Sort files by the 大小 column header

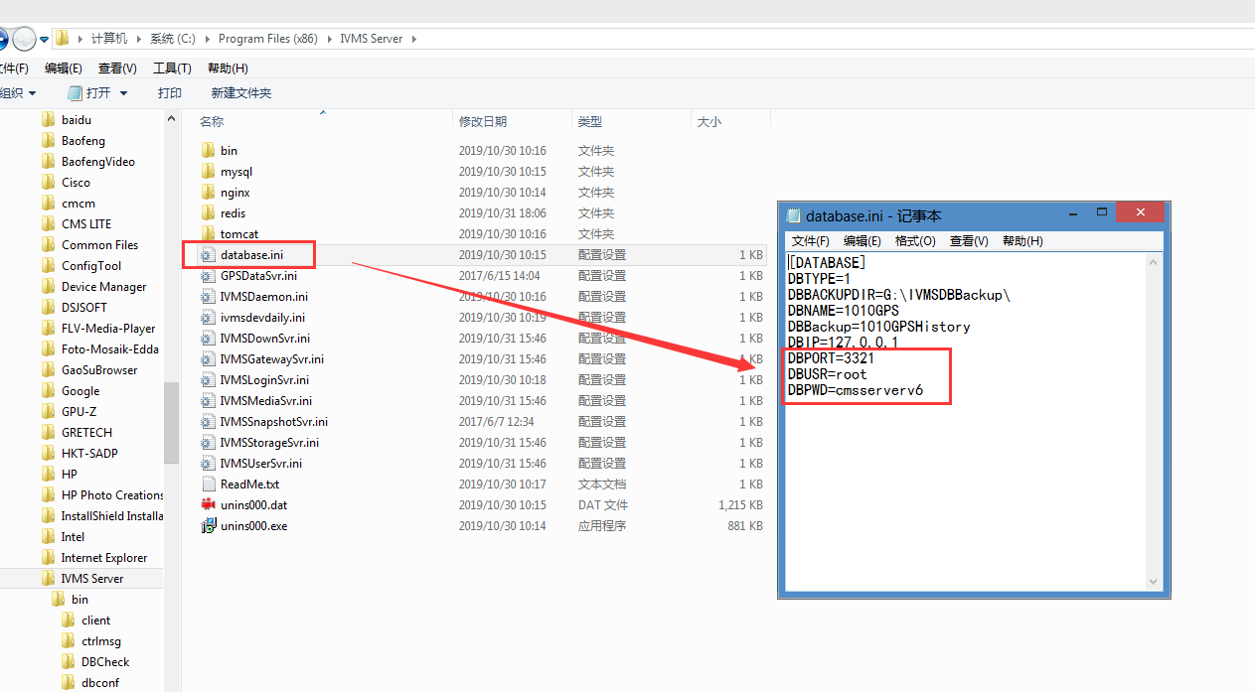tap(709, 121)
